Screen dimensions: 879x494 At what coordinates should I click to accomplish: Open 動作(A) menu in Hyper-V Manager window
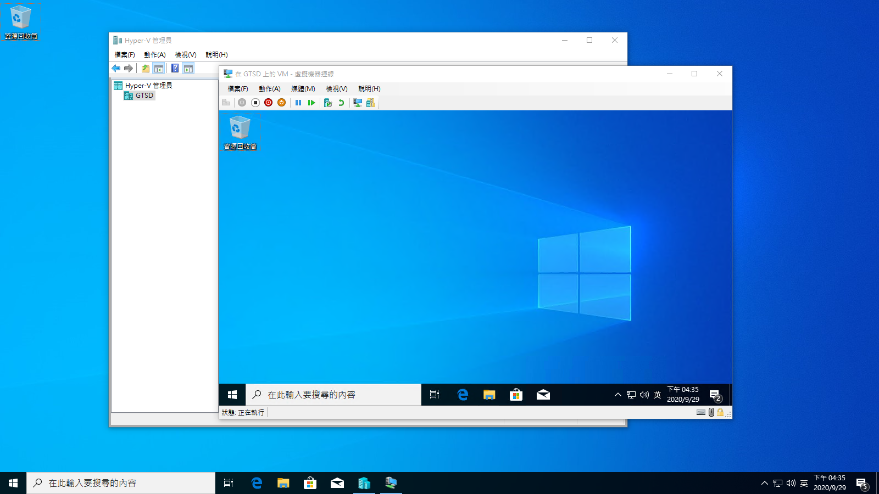coord(154,55)
